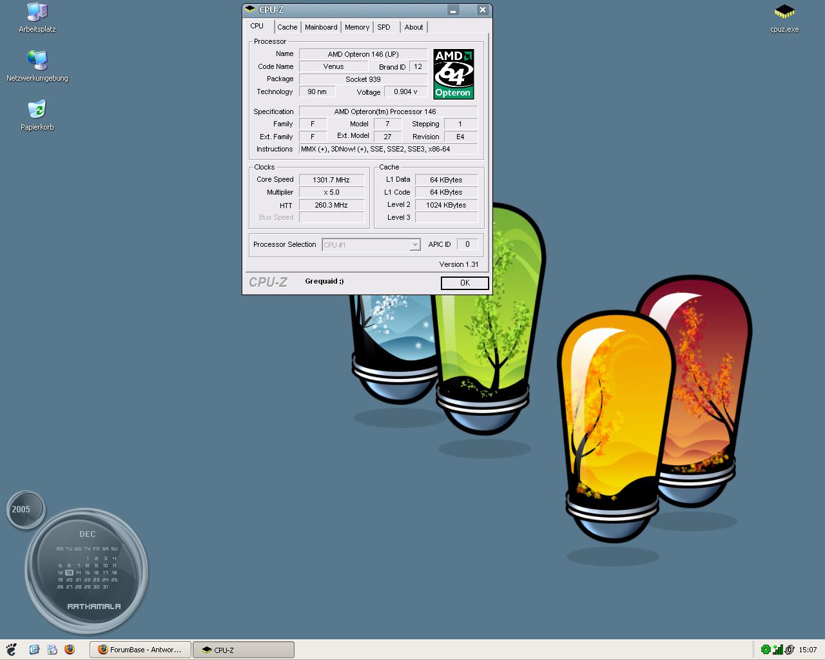This screenshot has height=660, width=825.
Task: Open the ForumBase taskbar button
Action: tap(141, 650)
